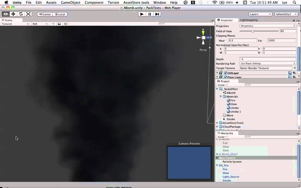
Task: Expand the AssetStoreTools folder
Action: pos(217,123)
